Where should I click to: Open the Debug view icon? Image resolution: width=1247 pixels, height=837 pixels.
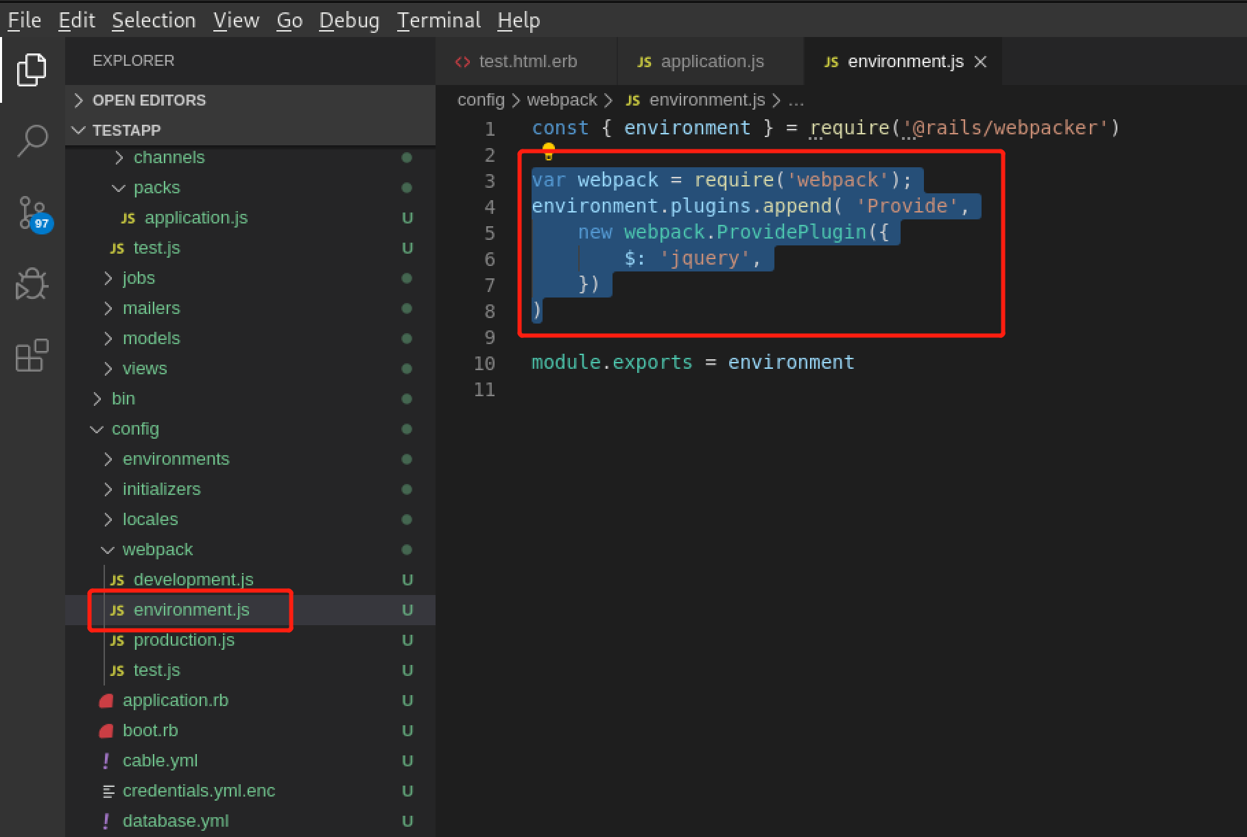32,284
